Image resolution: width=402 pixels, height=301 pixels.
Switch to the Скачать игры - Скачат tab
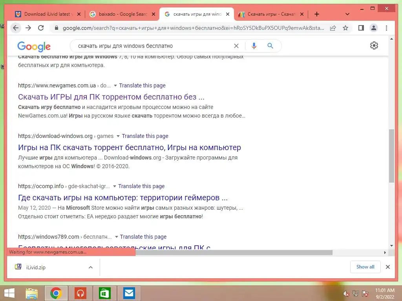point(271,14)
